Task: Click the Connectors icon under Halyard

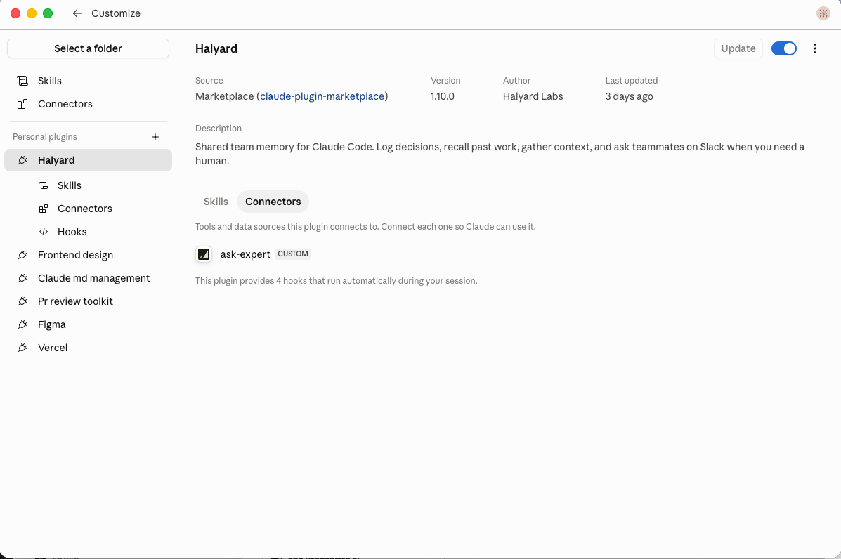Action: pyautogui.click(x=44, y=209)
